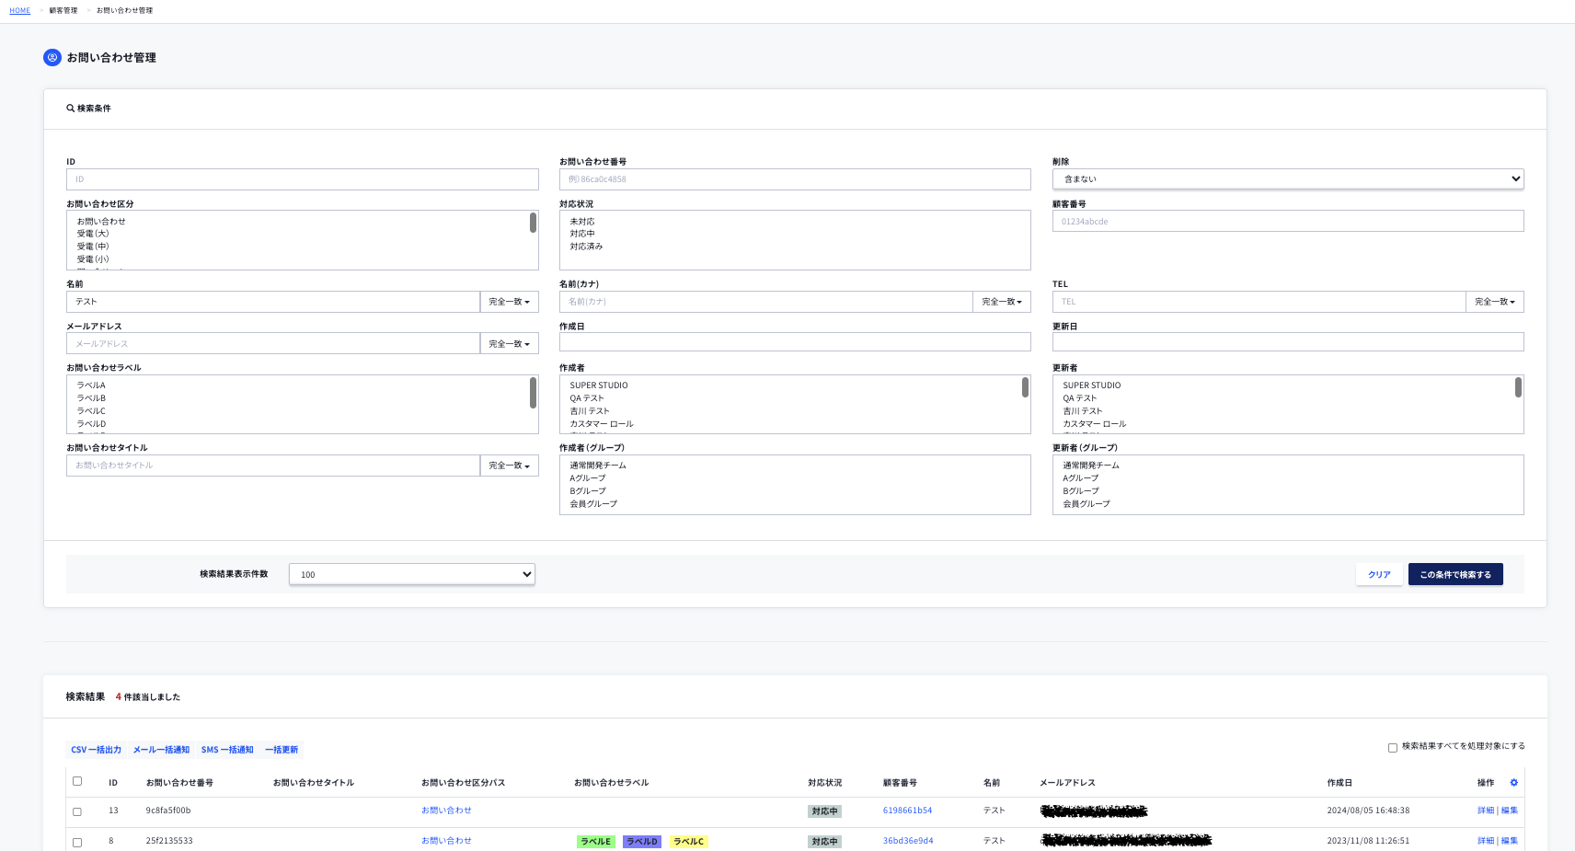Viewport: 1575px width, 851px height.
Task: Enable 検索結果すべてを処理対象にする checkbox
Action: pyautogui.click(x=1393, y=747)
